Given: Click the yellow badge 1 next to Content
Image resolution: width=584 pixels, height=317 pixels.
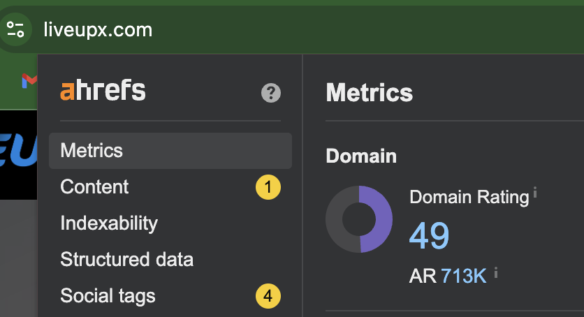Looking at the screenshot, I should pyautogui.click(x=268, y=186).
